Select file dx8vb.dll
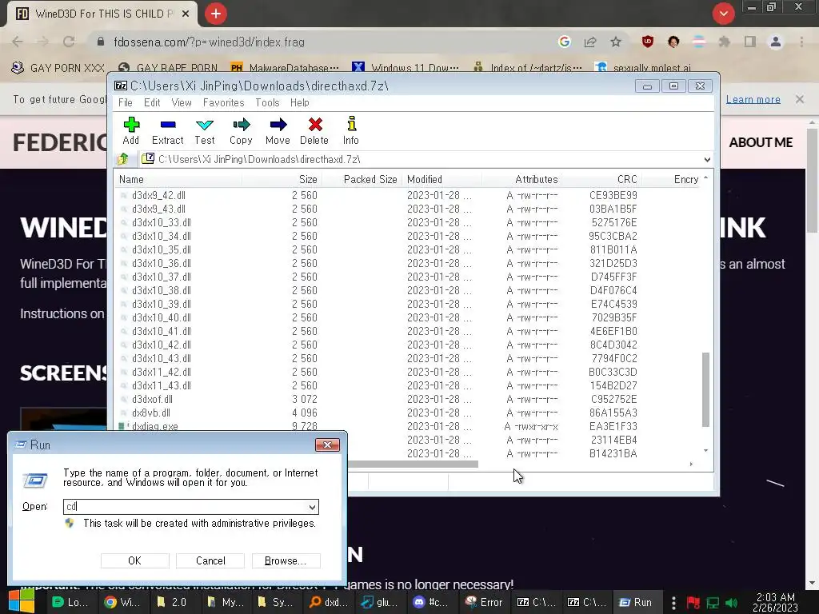This screenshot has height=614, width=819. (151, 413)
